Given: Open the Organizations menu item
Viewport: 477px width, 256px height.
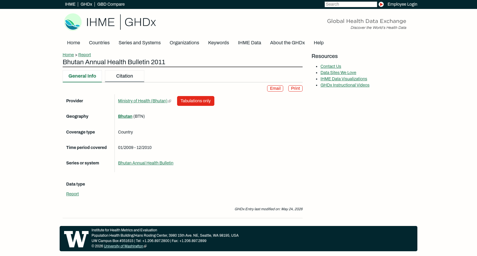Looking at the screenshot, I should (x=184, y=43).
